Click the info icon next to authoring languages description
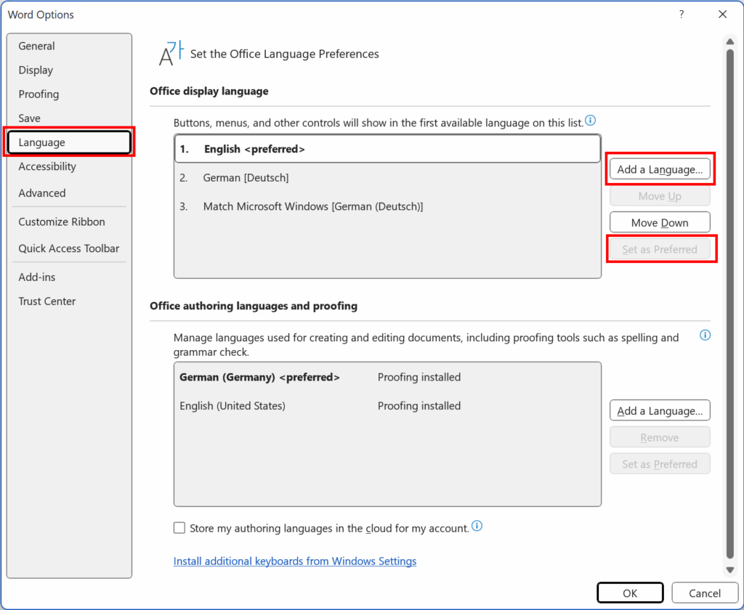Viewport: 744px width, 610px height. coord(705,335)
